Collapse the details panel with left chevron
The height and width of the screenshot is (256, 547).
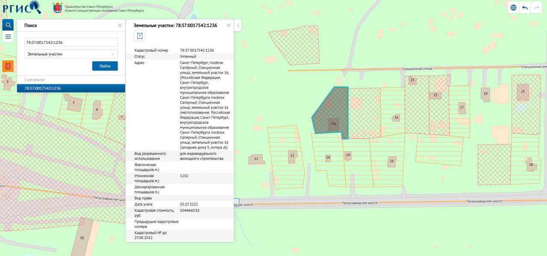click(238, 26)
